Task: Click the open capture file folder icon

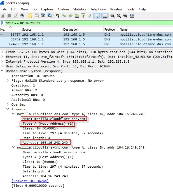Action: point(30,16)
